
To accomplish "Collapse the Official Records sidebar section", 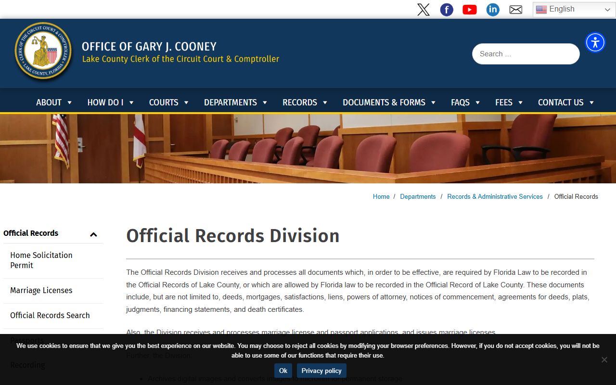I will point(93,234).
